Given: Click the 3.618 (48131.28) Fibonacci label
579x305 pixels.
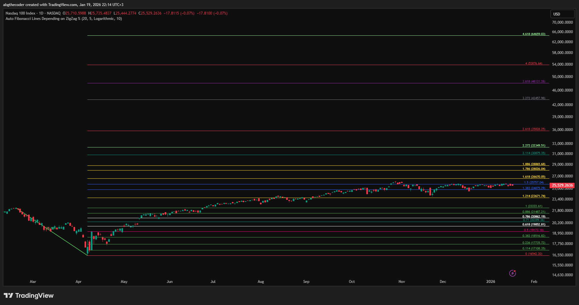Looking at the screenshot, I should coord(534,81).
